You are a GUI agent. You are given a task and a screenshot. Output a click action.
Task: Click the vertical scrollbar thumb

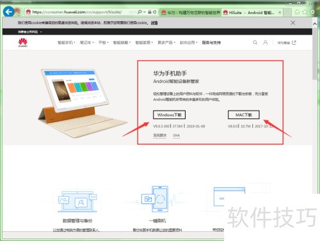coord(315,53)
